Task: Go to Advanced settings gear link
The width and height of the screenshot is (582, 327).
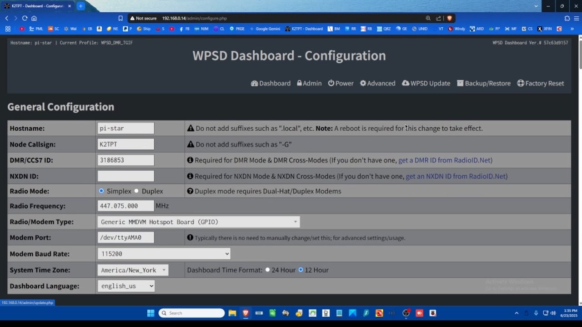Action: click(377, 83)
